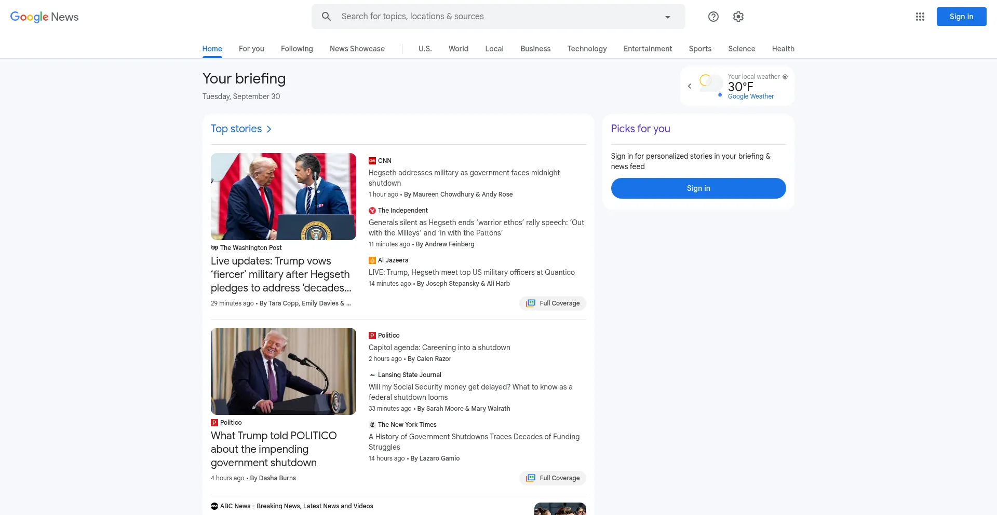This screenshot has width=997, height=515.
Task: Open the Social Security money delayed article
Action: [470, 392]
